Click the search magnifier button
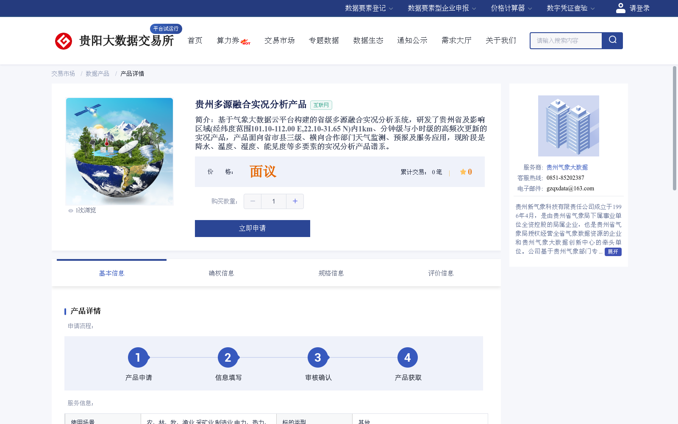The image size is (678, 424). tap(612, 41)
